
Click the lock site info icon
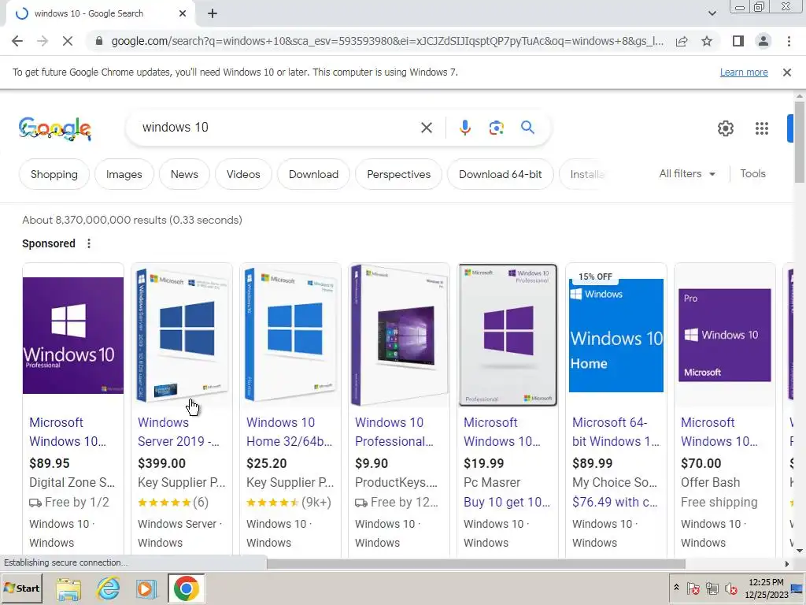99,41
